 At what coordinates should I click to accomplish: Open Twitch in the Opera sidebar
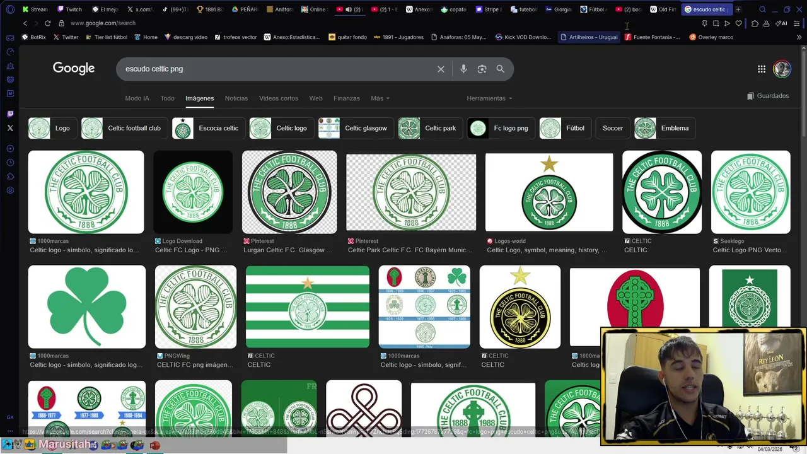10,114
